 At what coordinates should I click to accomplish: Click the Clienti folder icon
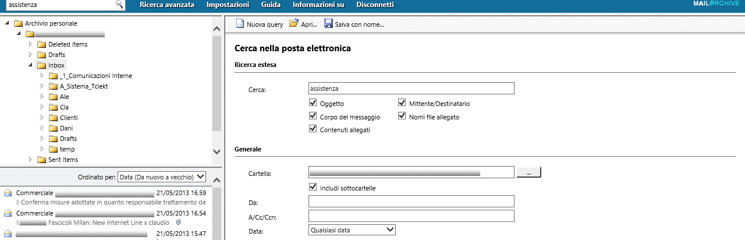[x=53, y=118]
